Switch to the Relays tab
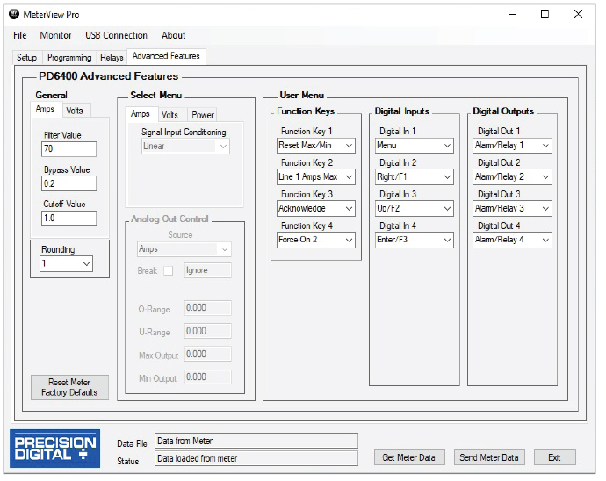This screenshot has height=481, width=606. coord(112,58)
